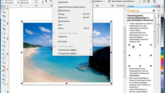Minimize the Советы docker panel

click(x=156, y=6)
